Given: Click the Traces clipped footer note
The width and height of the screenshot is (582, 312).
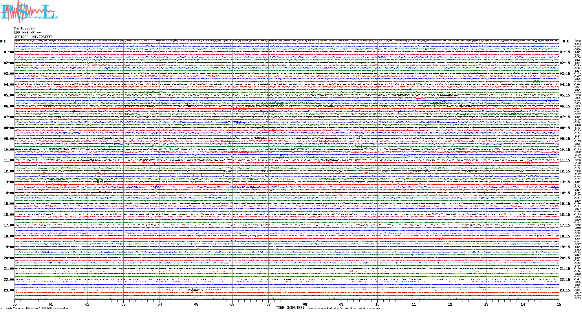Looking at the screenshot, I should point(343,308).
